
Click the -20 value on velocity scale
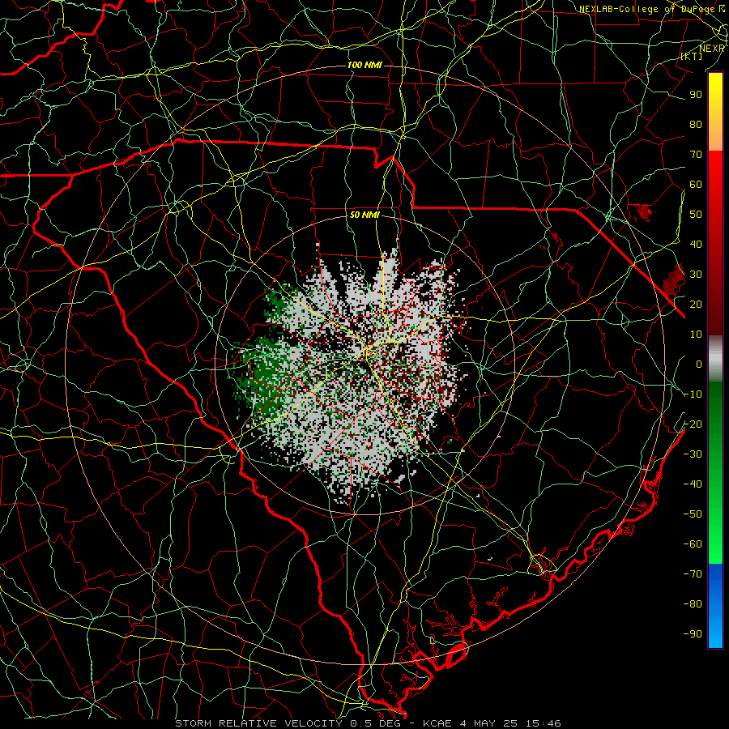point(693,424)
